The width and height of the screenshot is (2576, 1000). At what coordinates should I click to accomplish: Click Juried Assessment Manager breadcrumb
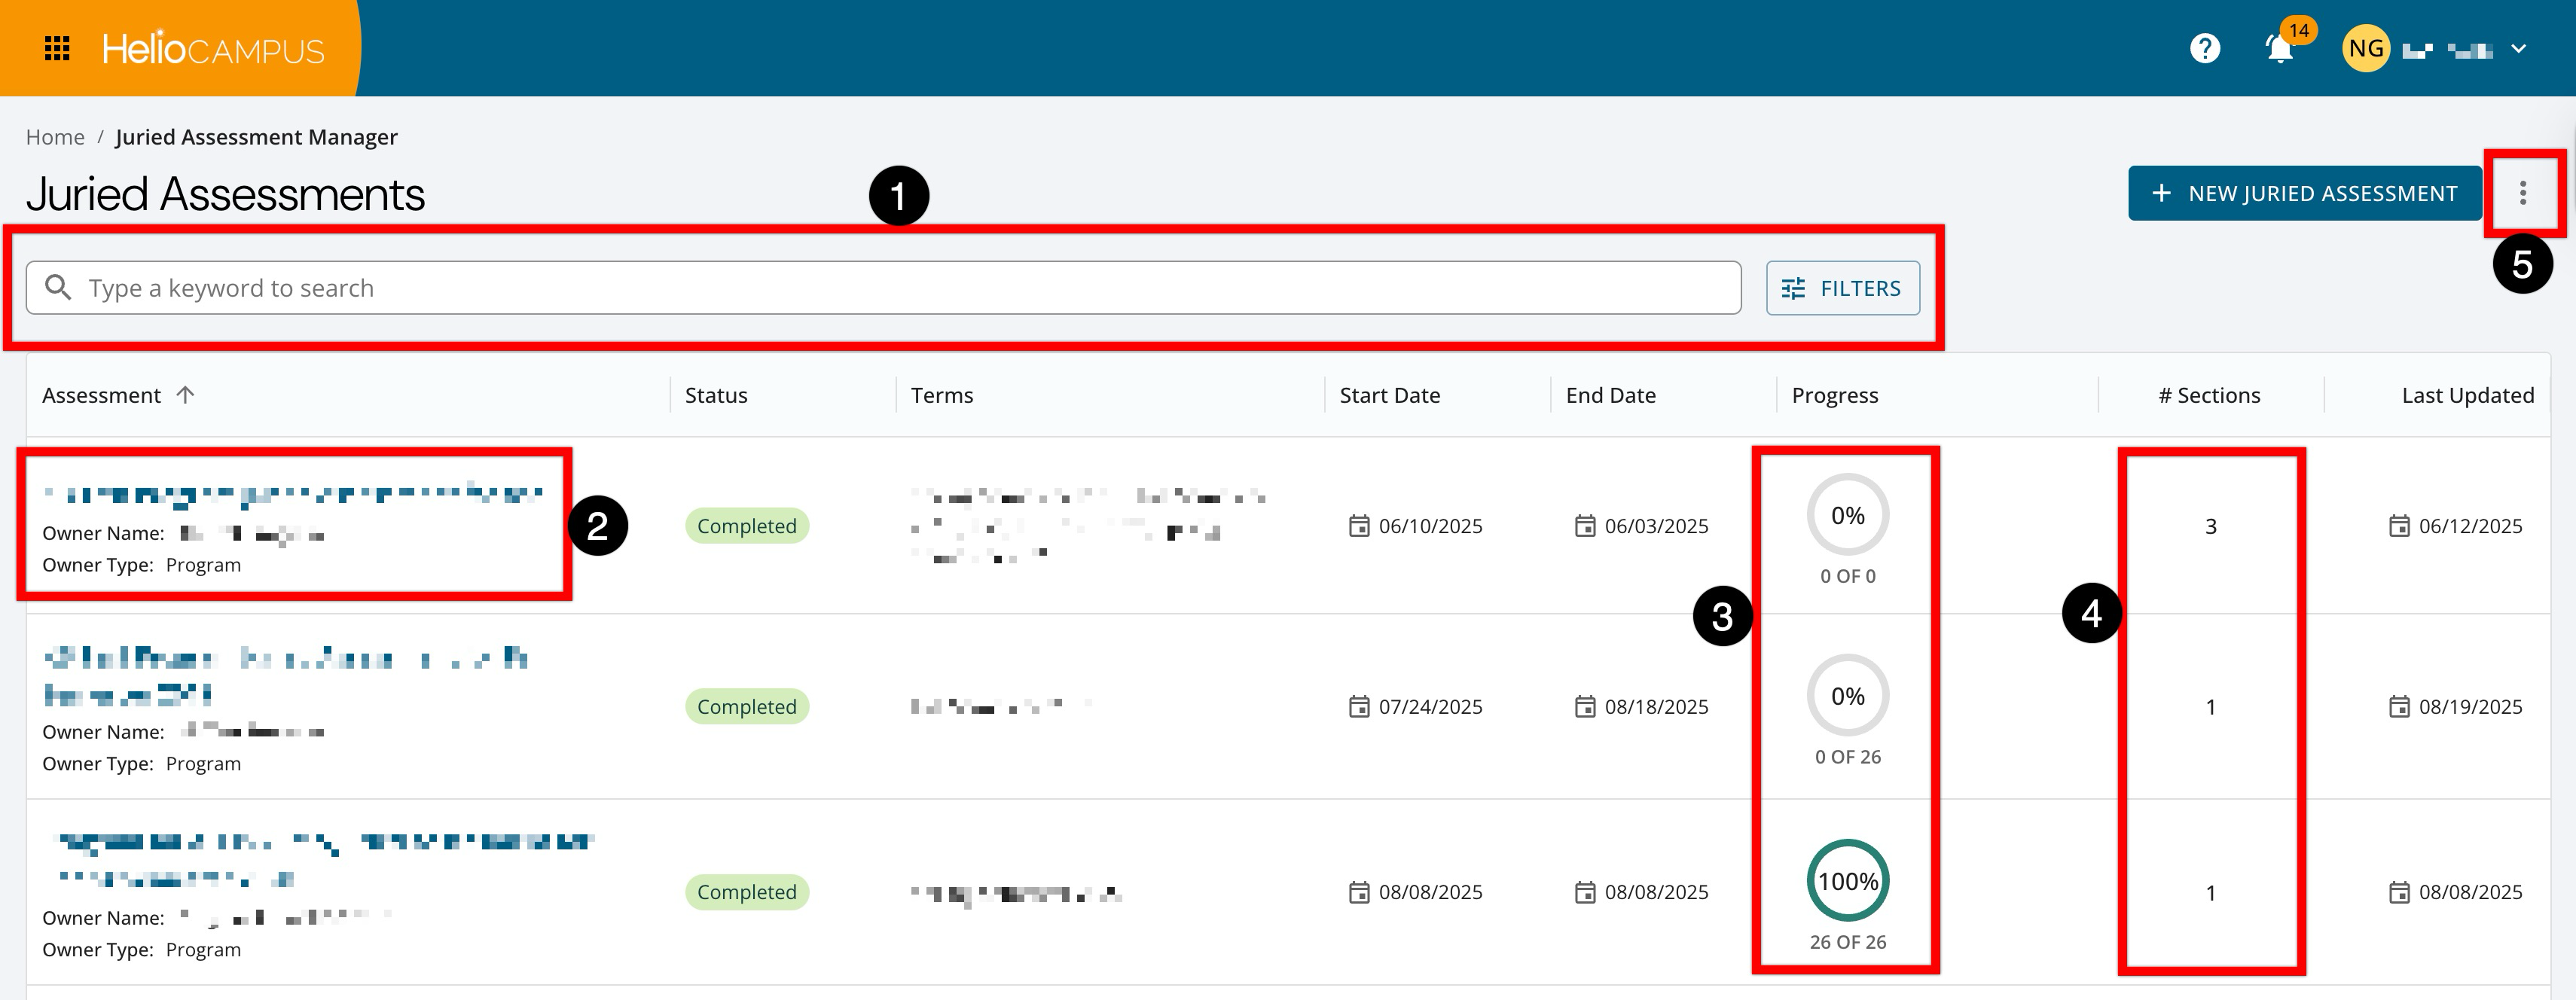coord(256,137)
